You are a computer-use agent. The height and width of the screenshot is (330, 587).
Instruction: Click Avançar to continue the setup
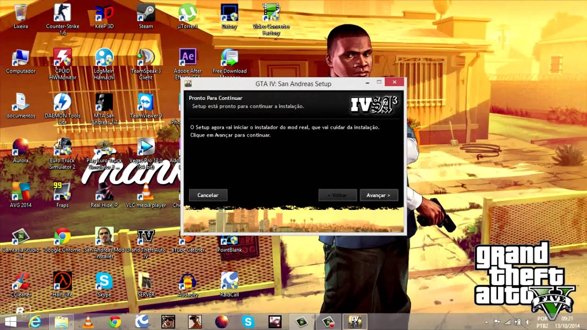(x=379, y=195)
